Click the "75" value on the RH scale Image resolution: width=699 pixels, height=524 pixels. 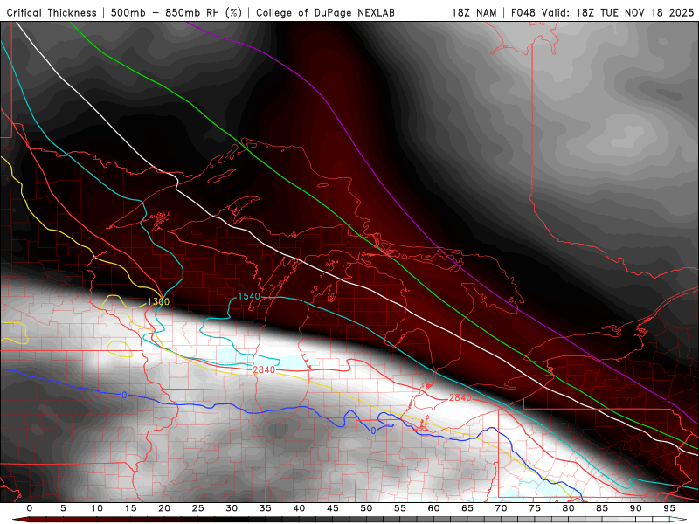pyautogui.click(x=535, y=508)
